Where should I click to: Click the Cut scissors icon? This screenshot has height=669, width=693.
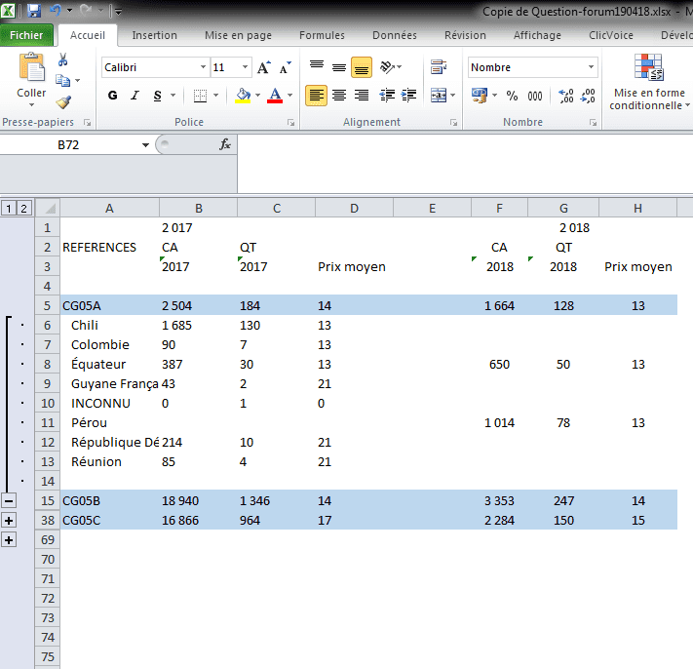point(63,59)
